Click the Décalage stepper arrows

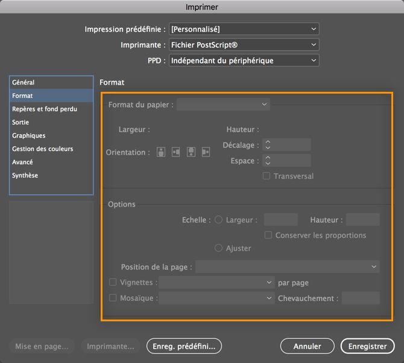point(268,145)
